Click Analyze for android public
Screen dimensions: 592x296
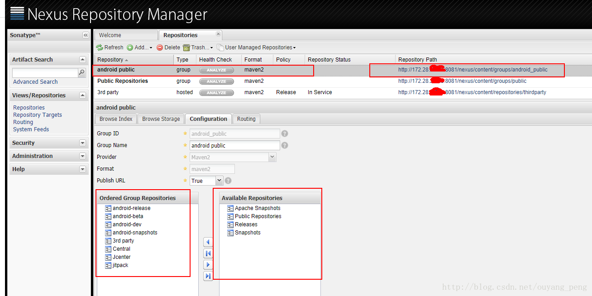pyautogui.click(x=216, y=70)
